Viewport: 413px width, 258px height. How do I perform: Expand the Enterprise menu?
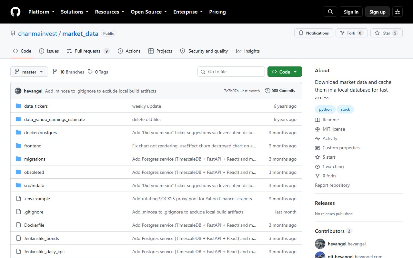click(188, 12)
